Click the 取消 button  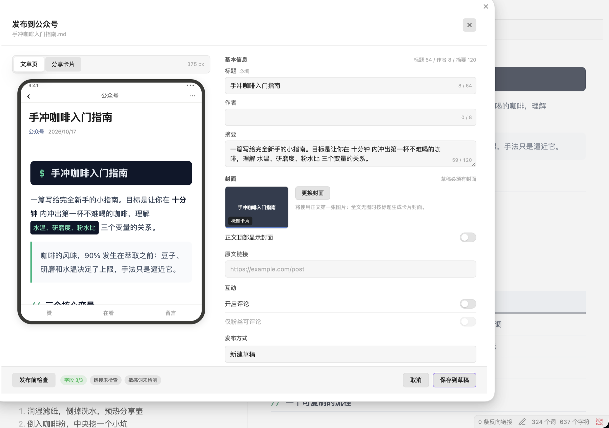416,380
